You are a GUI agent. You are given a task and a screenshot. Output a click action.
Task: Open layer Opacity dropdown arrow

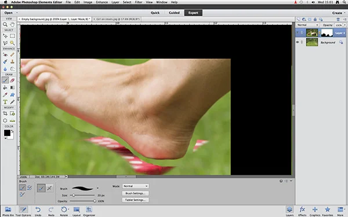(x=345, y=25)
